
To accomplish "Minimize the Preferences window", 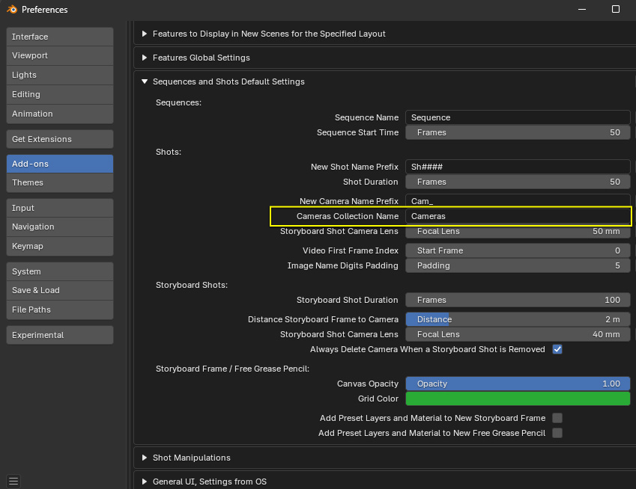I will [x=581, y=9].
